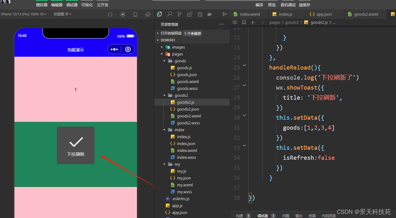
Task: Click the go back arrow in editor
Action: (x=253, y=22)
